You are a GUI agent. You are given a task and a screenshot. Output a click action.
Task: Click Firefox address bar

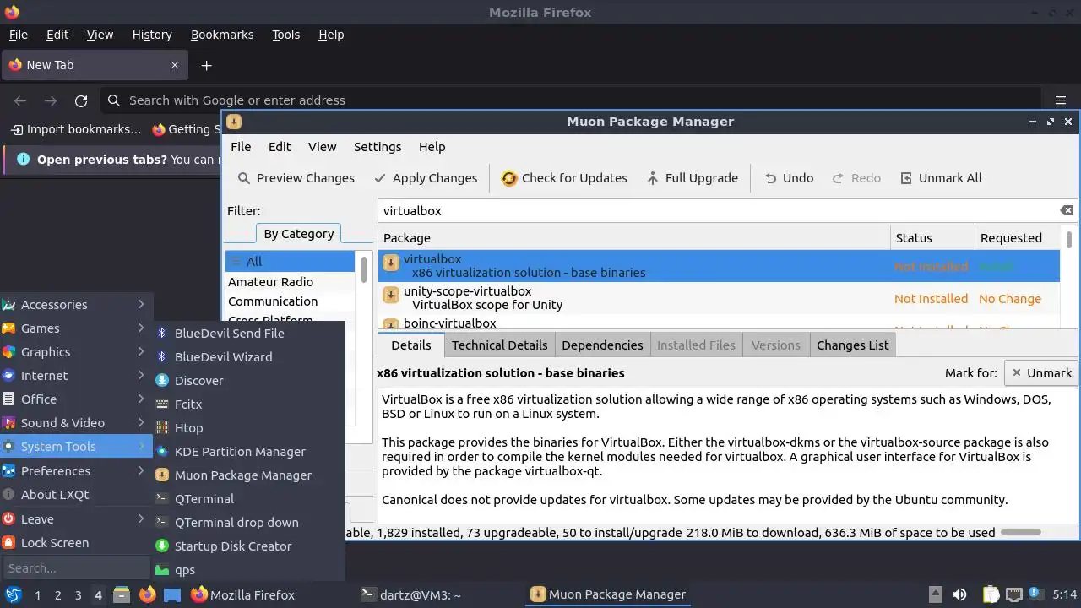click(571, 100)
